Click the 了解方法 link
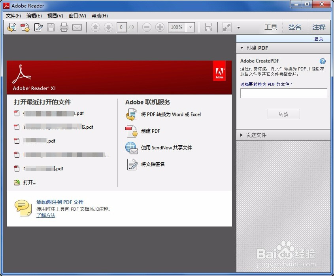This screenshot has height=276, width=334. tap(45, 215)
